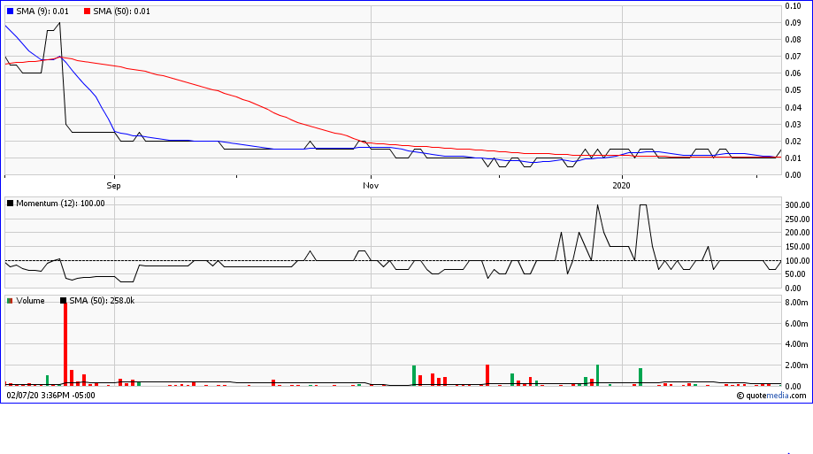The image size is (813, 454).
Task: Click the 300.00 momentum axis label
Action: click(797, 205)
